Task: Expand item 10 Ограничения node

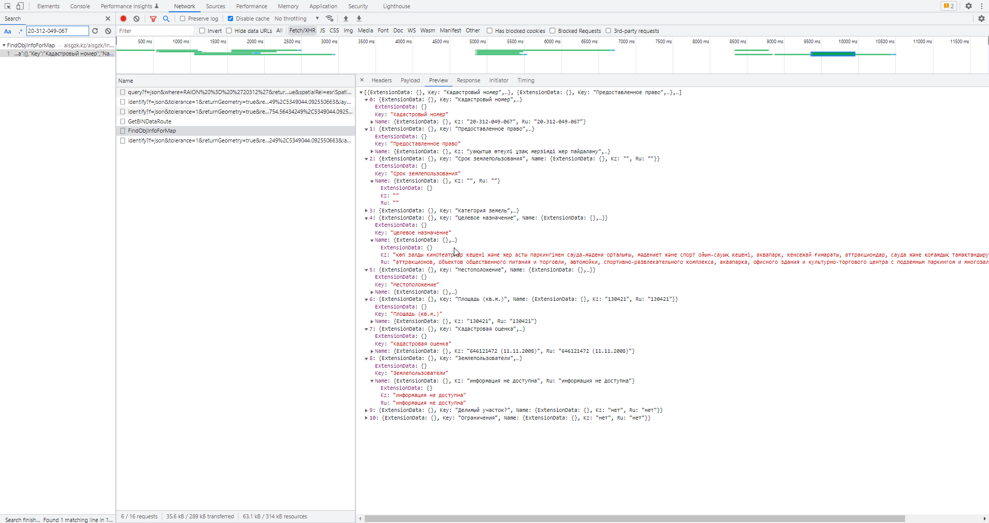Action: [x=366, y=418]
